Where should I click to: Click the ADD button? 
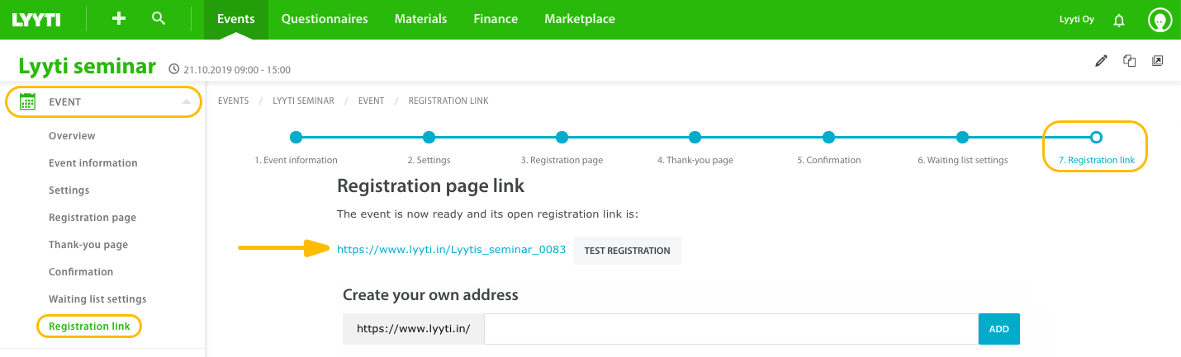coord(999,328)
